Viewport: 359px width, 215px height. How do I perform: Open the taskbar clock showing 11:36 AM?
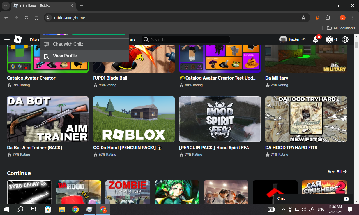335,209
